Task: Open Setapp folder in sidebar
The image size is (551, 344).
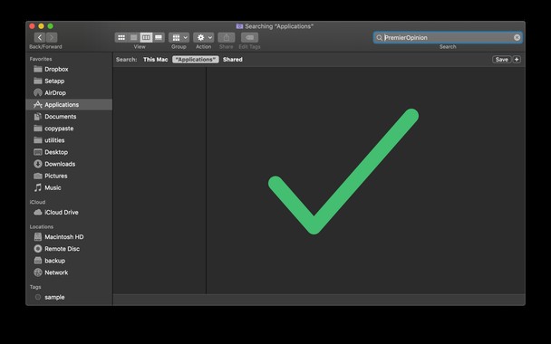Action: [x=69, y=81]
